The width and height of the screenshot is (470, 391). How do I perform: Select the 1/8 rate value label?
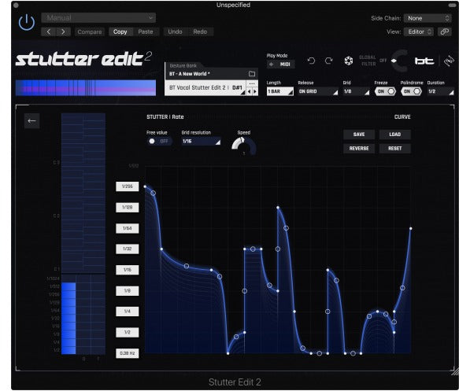pos(128,290)
